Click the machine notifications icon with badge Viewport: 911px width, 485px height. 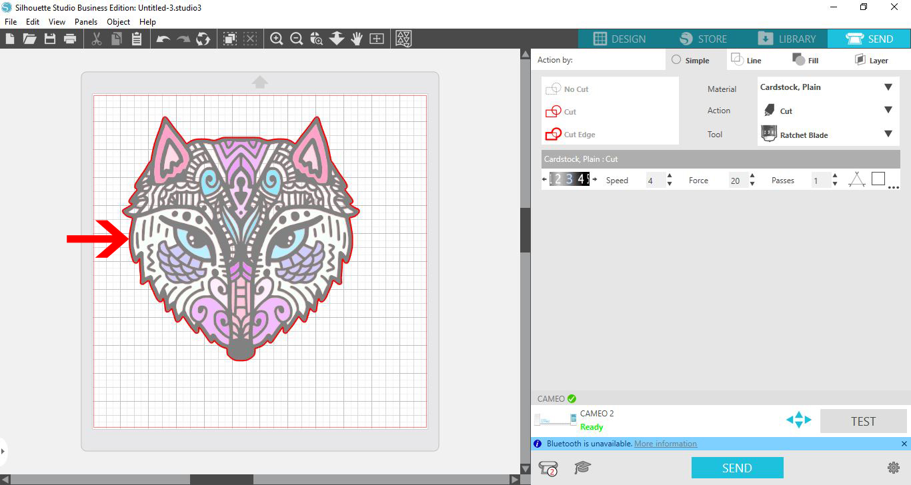pos(548,468)
